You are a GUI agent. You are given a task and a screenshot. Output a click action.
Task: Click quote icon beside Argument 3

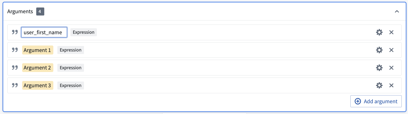[x=15, y=85]
